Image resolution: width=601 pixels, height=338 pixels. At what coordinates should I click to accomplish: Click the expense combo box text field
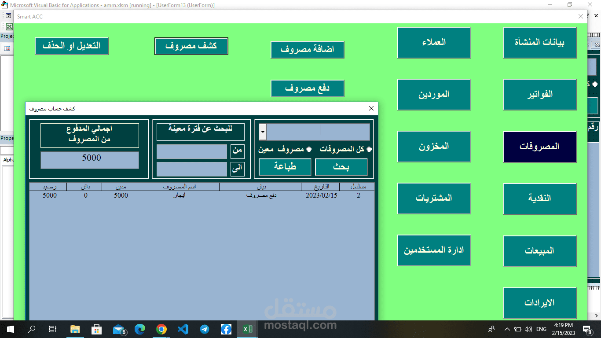(318, 132)
